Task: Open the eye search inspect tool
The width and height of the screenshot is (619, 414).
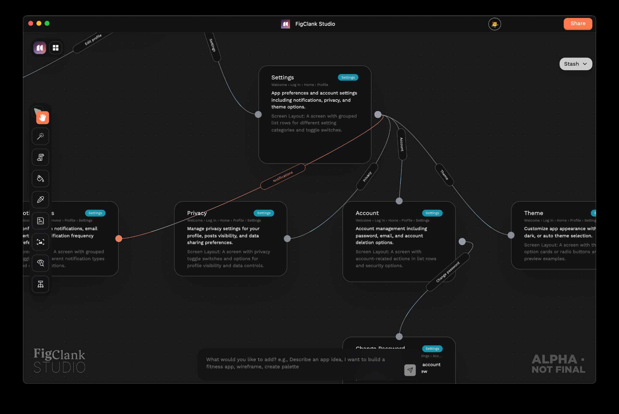Action: (x=41, y=263)
